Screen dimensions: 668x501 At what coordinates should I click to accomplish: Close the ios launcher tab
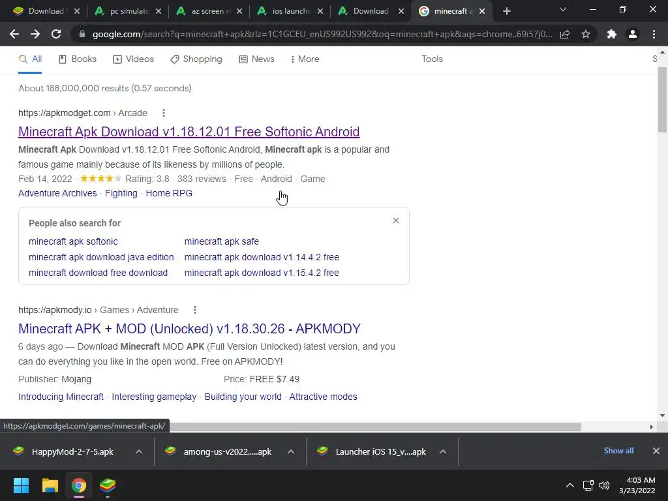point(320,12)
